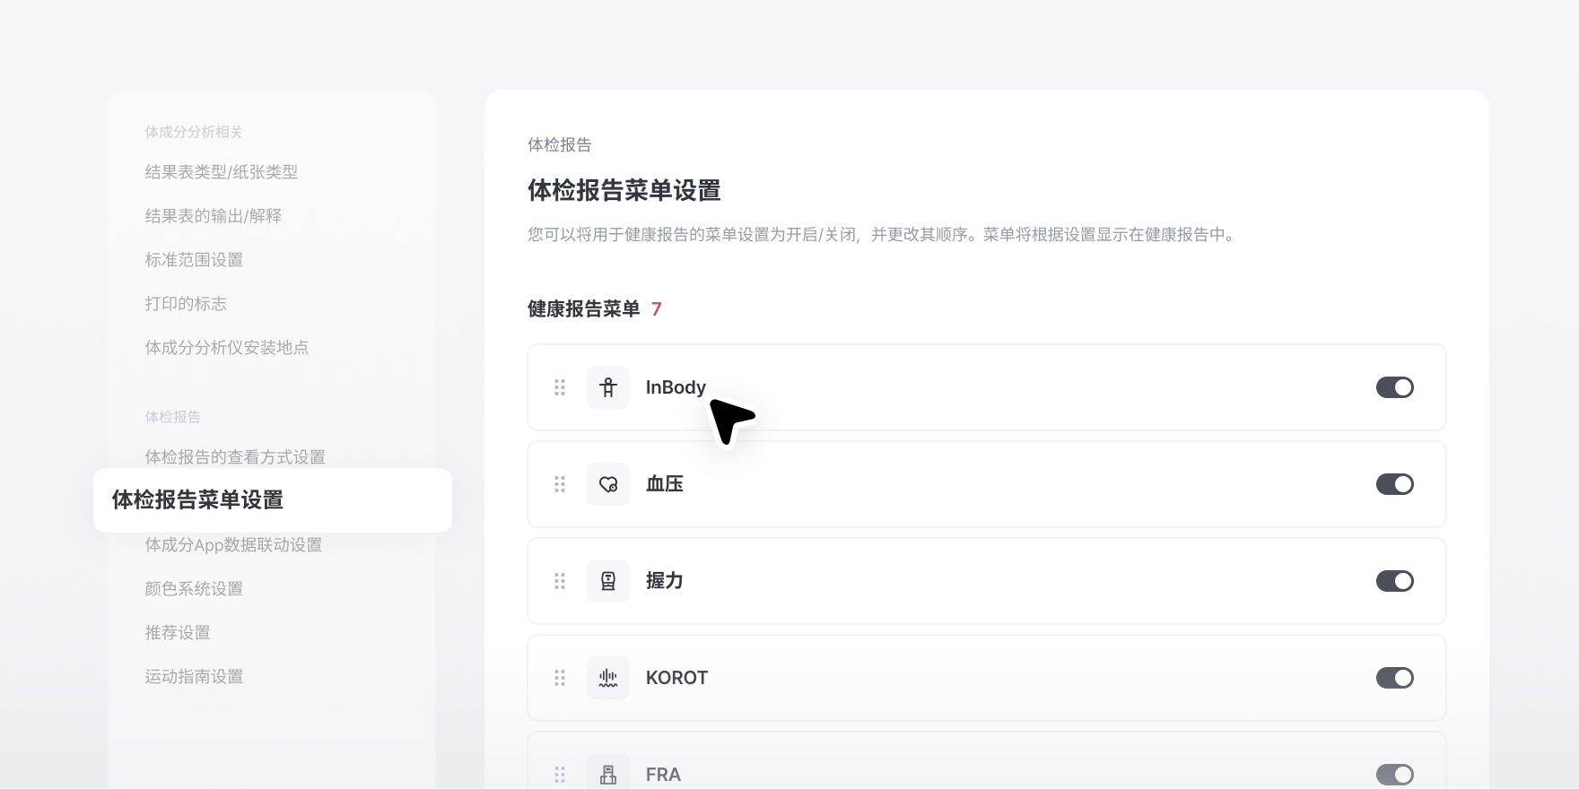Grab the FRA row drag handle
Screen dimensions: 1579x789
(x=560, y=775)
